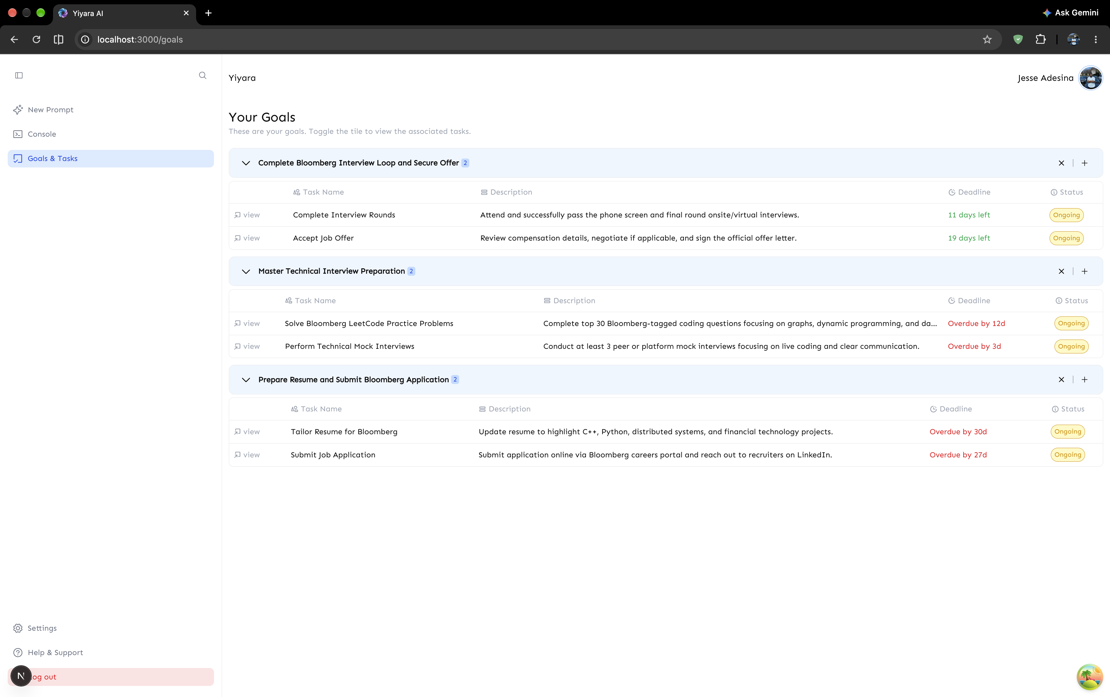Open the sidebar search icon
This screenshot has height=697, width=1110.
coord(203,75)
